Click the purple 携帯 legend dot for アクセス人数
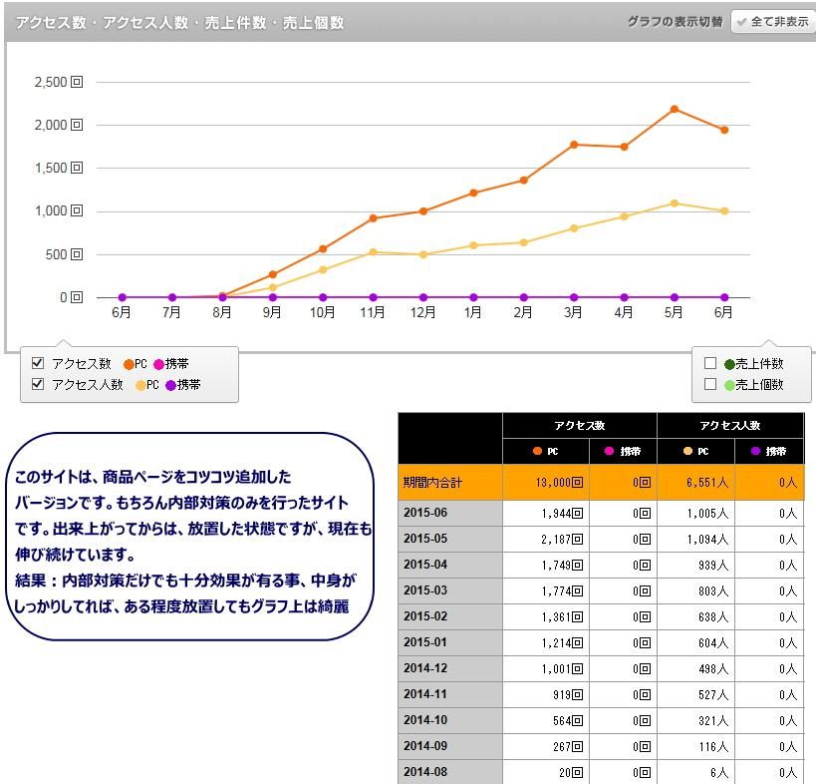This screenshot has width=816, height=784. [x=170, y=385]
